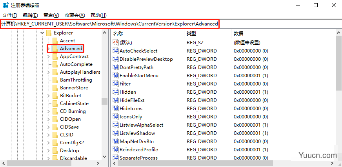This screenshot has height=167, width=342.
Task: Click the BamThrottling folder icon
Action: point(55,80)
